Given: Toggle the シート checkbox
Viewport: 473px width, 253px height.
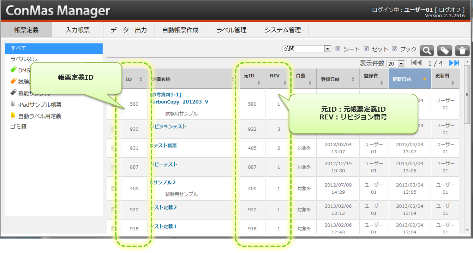Looking at the screenshot, I should (x=338, y=49).
